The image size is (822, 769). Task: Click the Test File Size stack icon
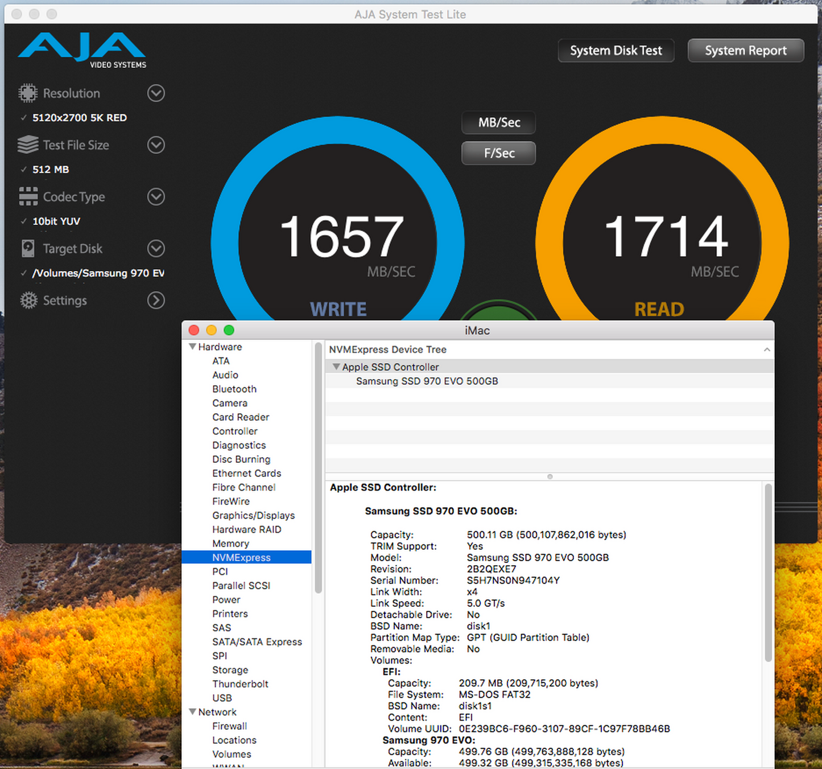click(27, 145)
